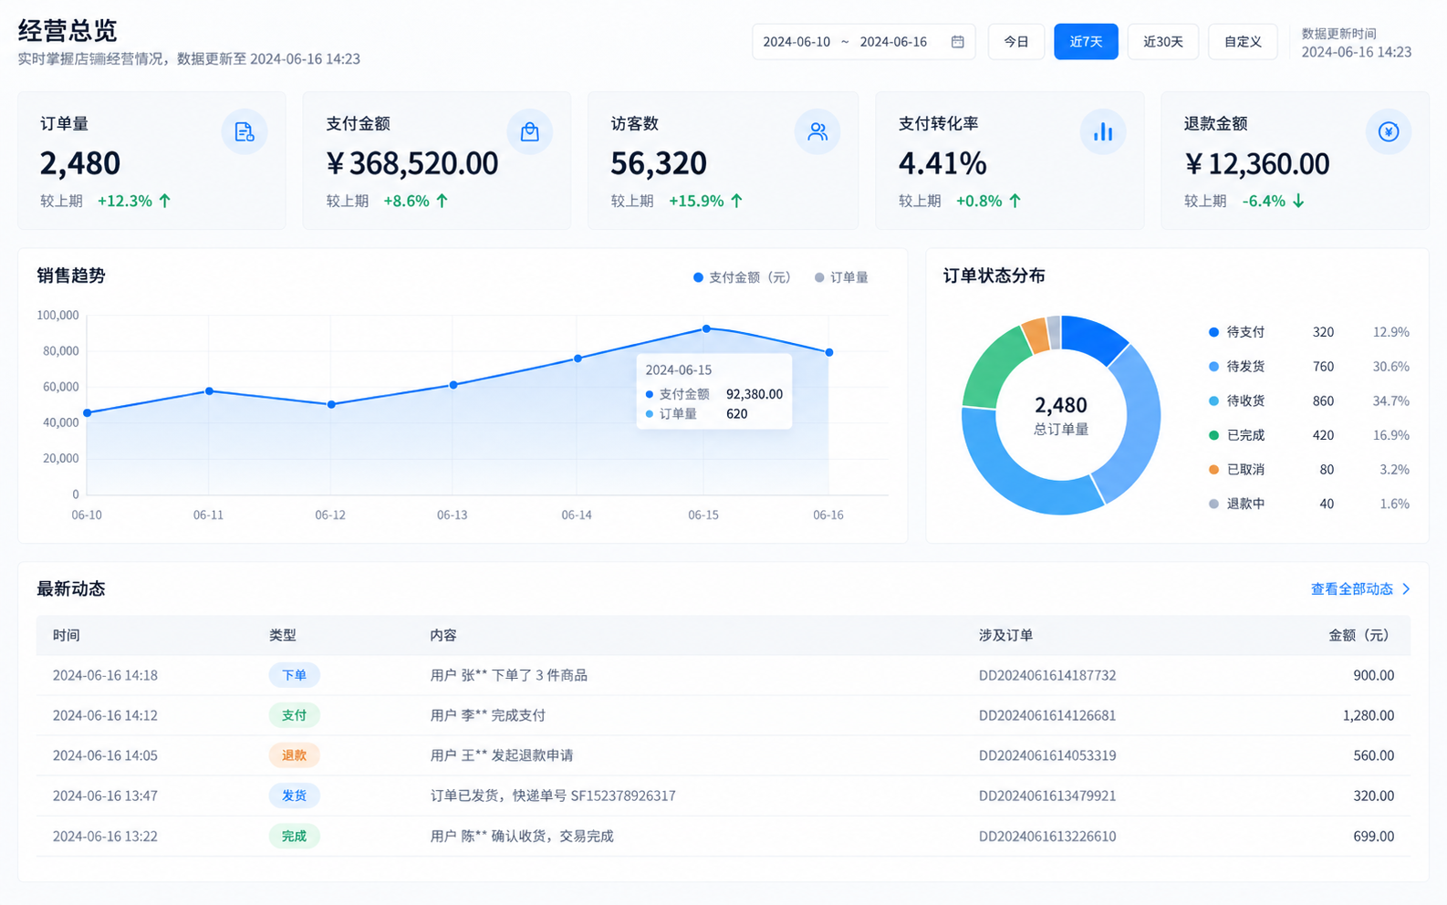Toggle 待发货 legend entry
Image resolution: width=1447 pixels, height=905 pixels.
(x=1236, y=367)
